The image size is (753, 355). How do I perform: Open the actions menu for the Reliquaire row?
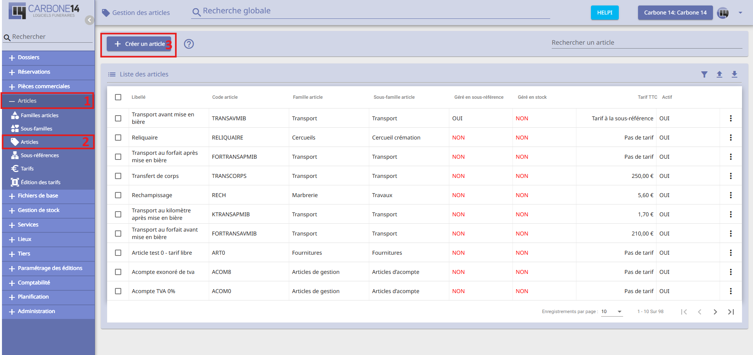[x=731, y=138]
